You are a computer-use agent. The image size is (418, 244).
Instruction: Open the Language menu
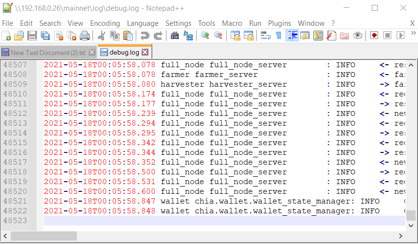[x=143, y=23]
